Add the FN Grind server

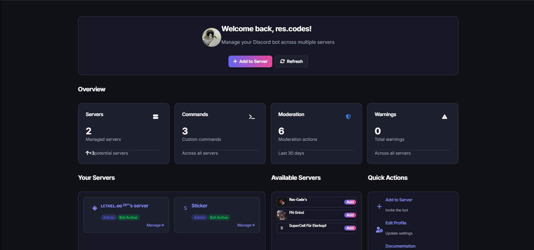[x=350, y=215]
